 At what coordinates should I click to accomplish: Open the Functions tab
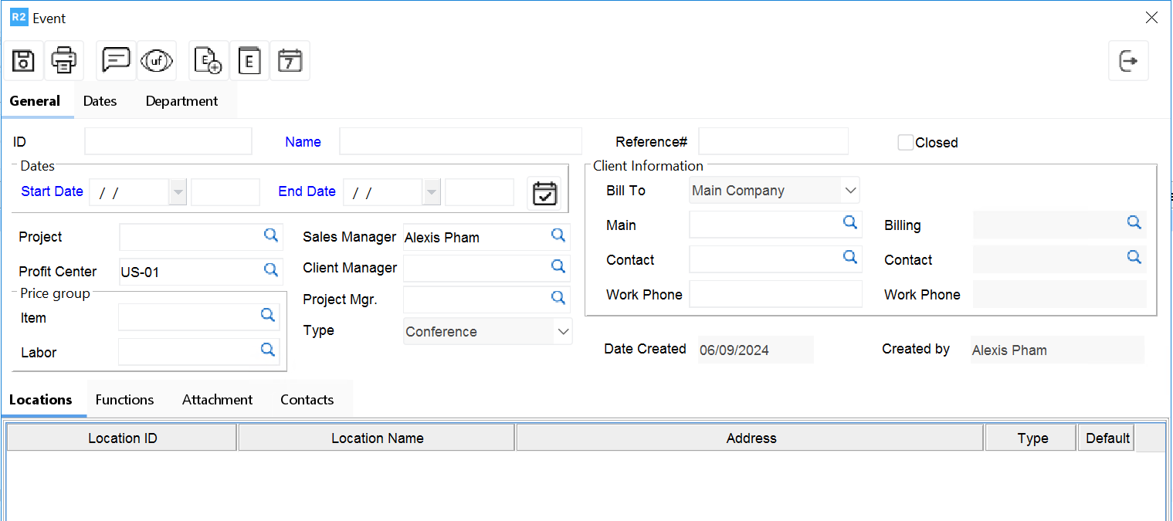point(124,400)
